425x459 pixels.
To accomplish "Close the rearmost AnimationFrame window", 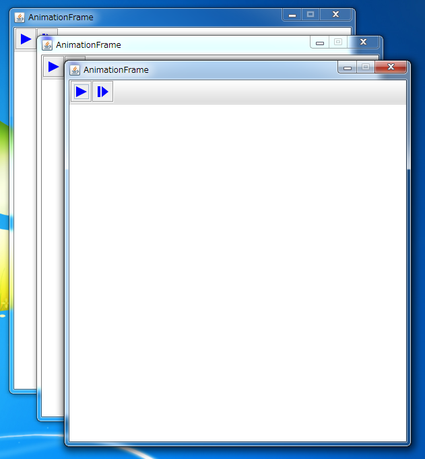I will coord(336,14).
